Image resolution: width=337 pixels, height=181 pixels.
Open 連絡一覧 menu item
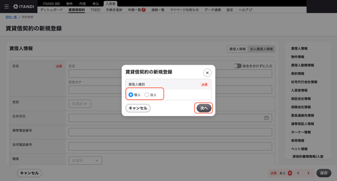click(x=158, y=10)
